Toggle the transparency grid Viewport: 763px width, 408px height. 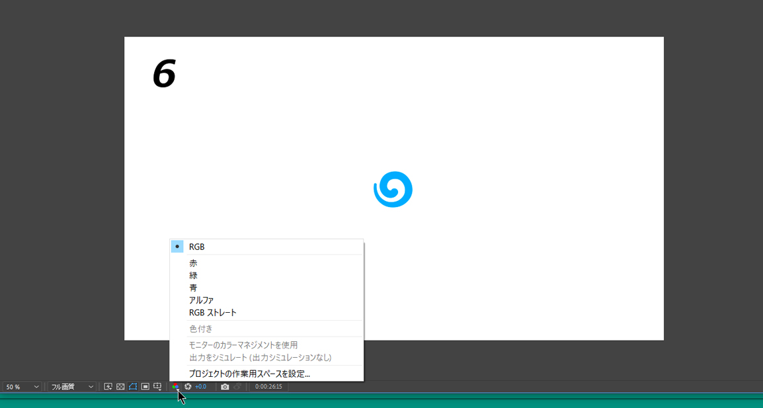(120, 387)
